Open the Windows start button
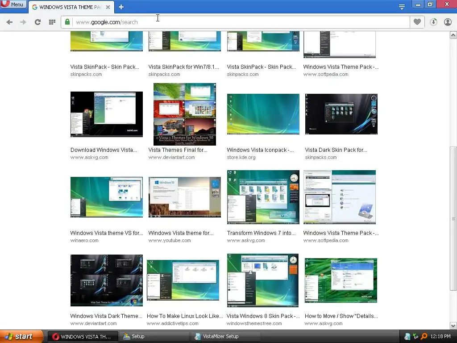 (21, 337)
